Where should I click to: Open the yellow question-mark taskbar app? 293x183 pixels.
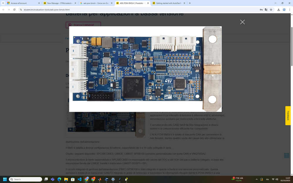pyautogui.click(x=126, y=179)
